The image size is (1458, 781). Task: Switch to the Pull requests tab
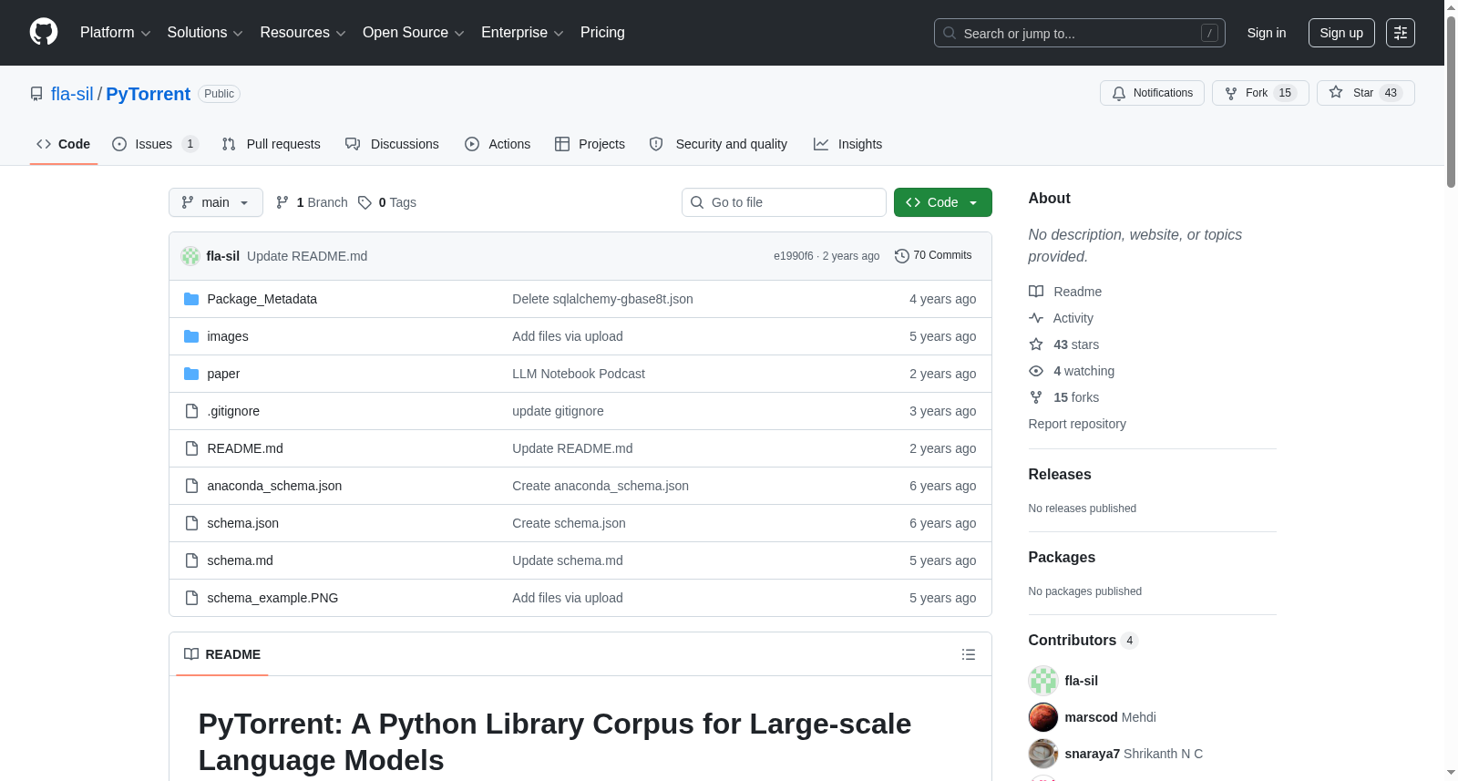(x=272, y=144)
